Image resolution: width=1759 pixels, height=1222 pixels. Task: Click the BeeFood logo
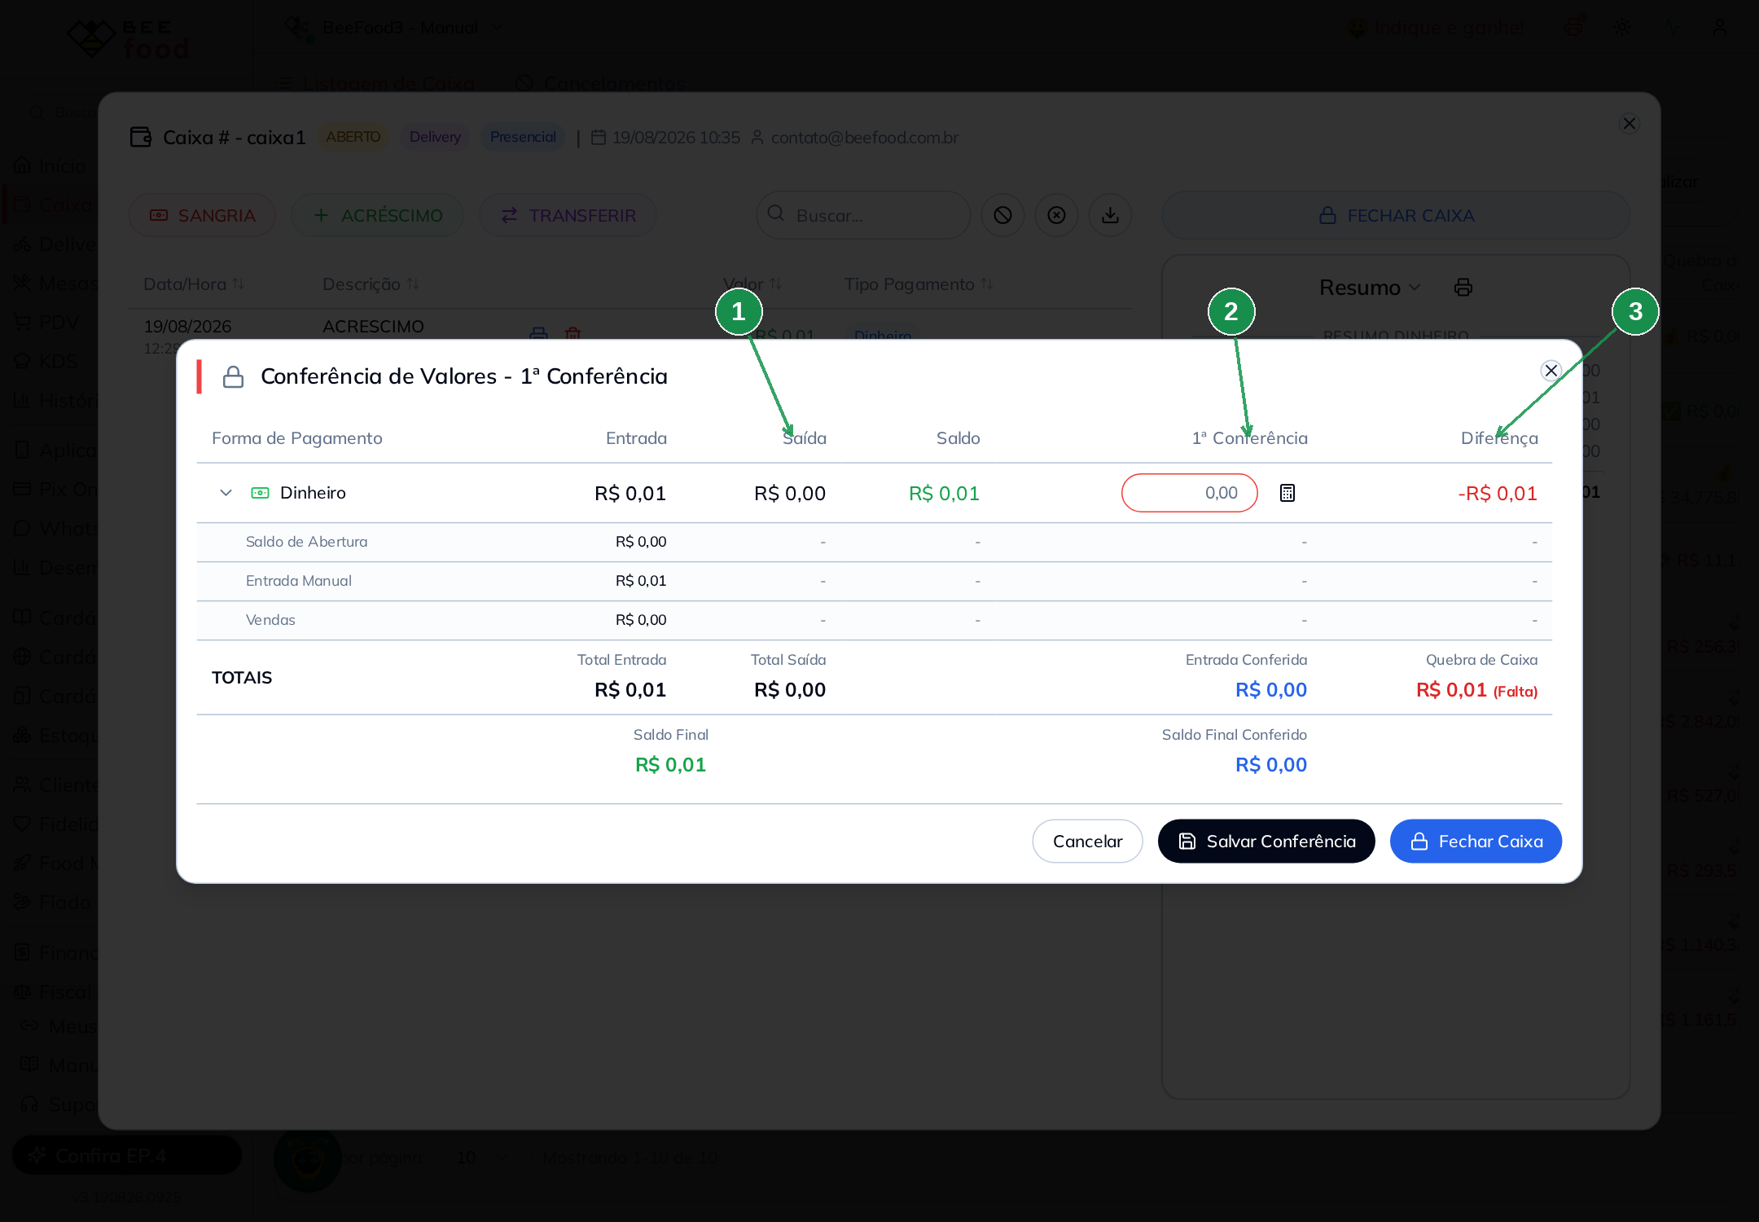click(x=128, y=38)
